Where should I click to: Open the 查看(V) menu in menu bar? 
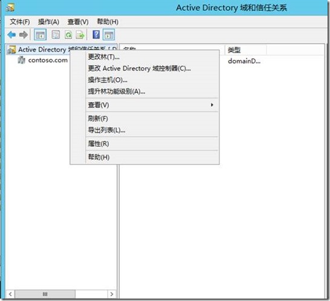[78, 22]
